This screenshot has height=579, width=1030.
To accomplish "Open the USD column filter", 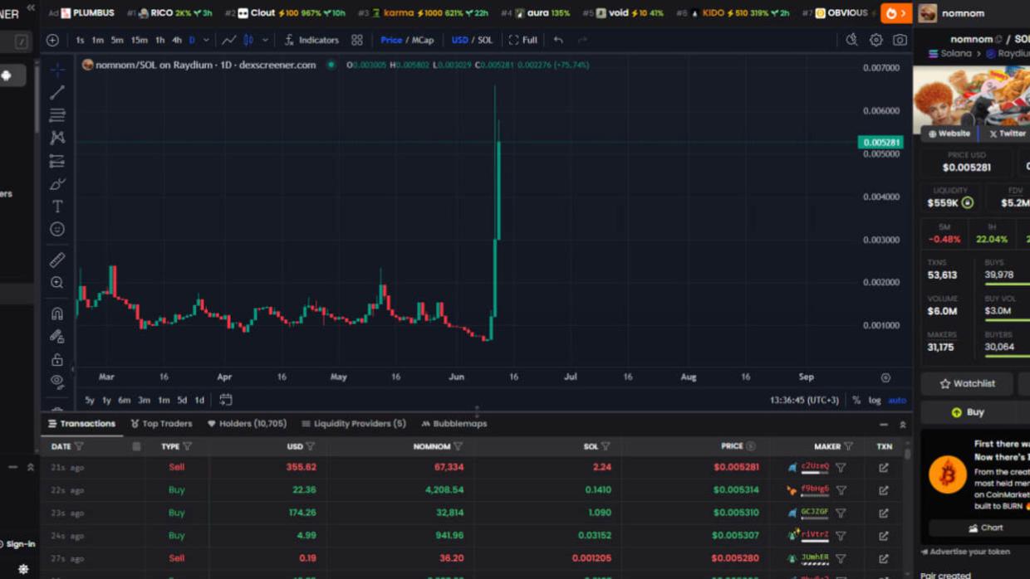I will tap(311, 446).
